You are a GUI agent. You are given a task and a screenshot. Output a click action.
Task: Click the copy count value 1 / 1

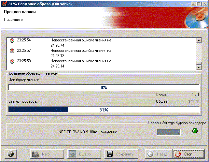pyautogui.click(x=195, y=95)
